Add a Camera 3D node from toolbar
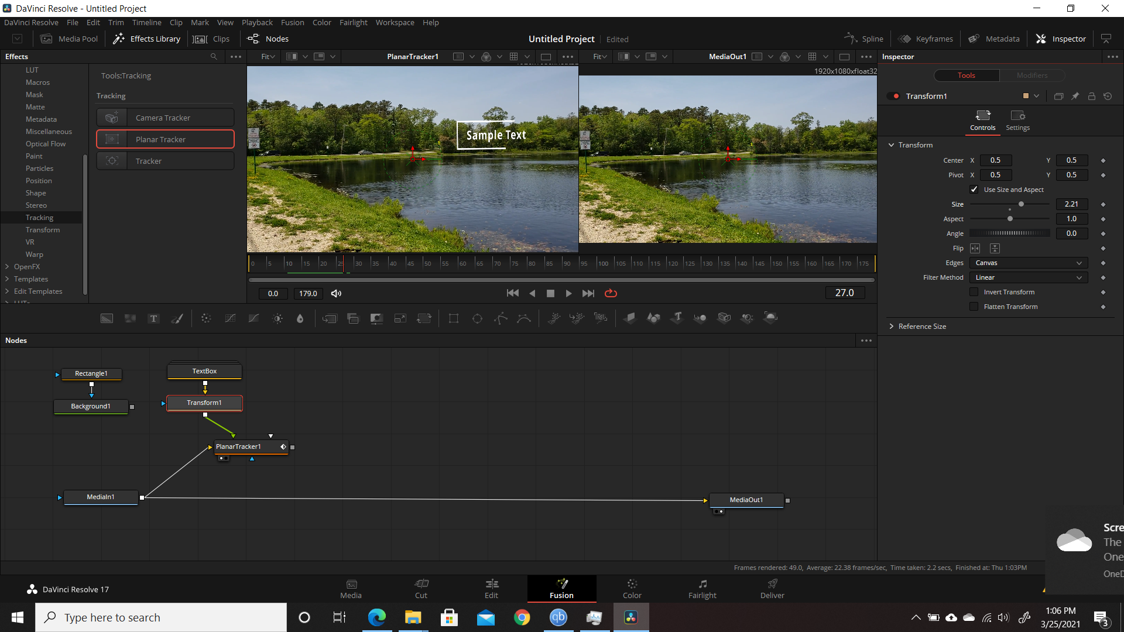The image size is (1124, 632). pyautogui.click(x=724, y=317)
